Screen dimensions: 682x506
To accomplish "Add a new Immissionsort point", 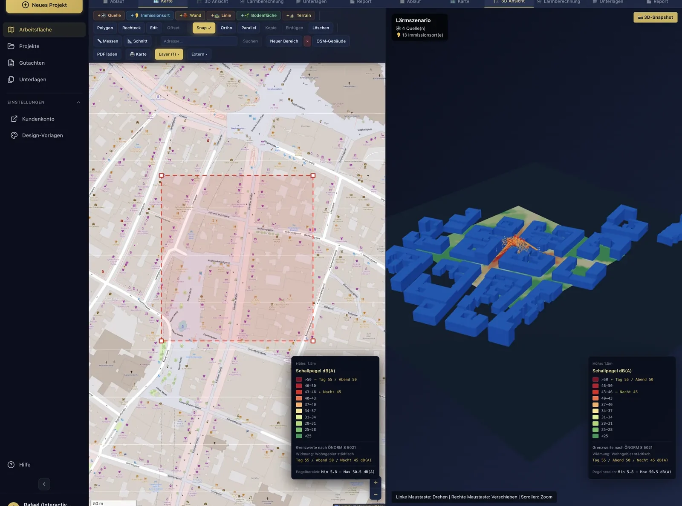I will pyautogui.click(x=150, y=15).
